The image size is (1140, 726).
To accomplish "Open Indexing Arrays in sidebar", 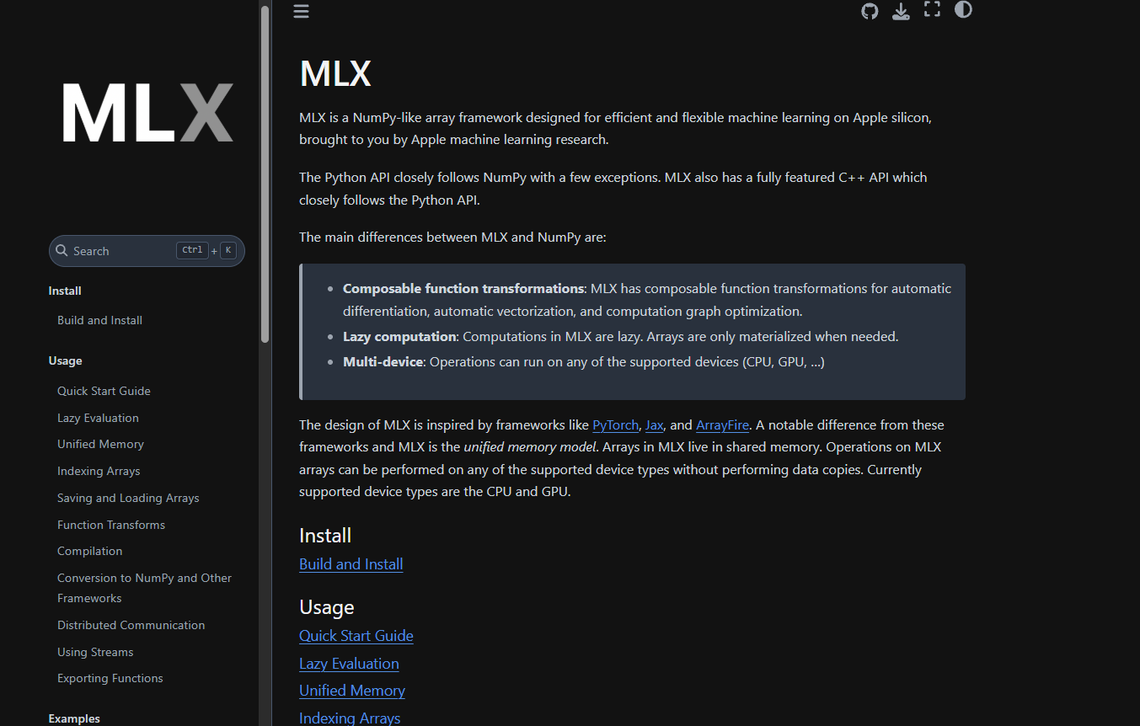I will [x=99, y=471].
